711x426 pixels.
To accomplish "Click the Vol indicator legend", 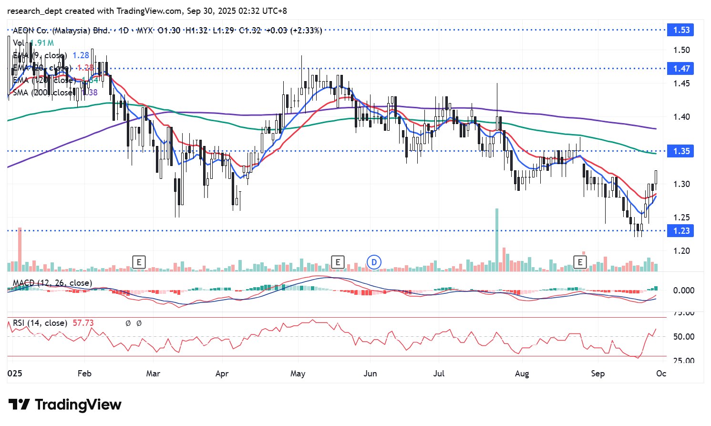I will tap(19, 43).
